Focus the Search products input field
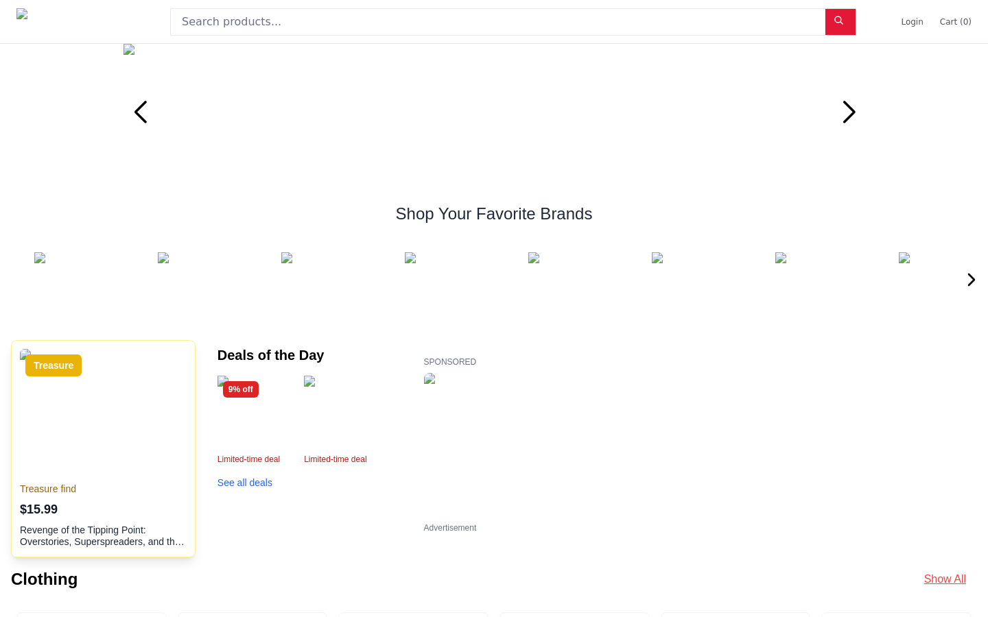The width and height of the screenshot is (988, 617). [x=497, y=22]
